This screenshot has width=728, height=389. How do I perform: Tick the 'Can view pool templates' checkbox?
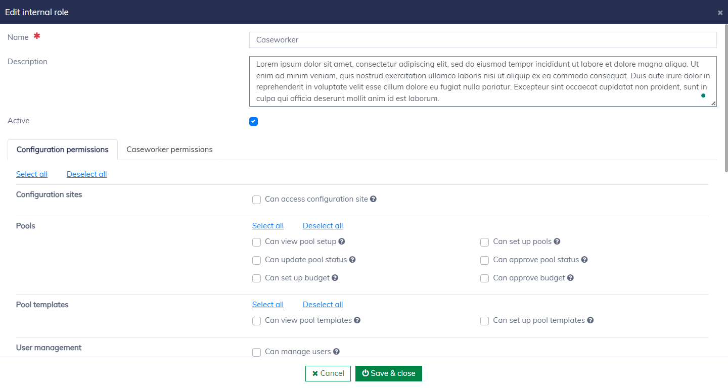(x=257, y=321)
